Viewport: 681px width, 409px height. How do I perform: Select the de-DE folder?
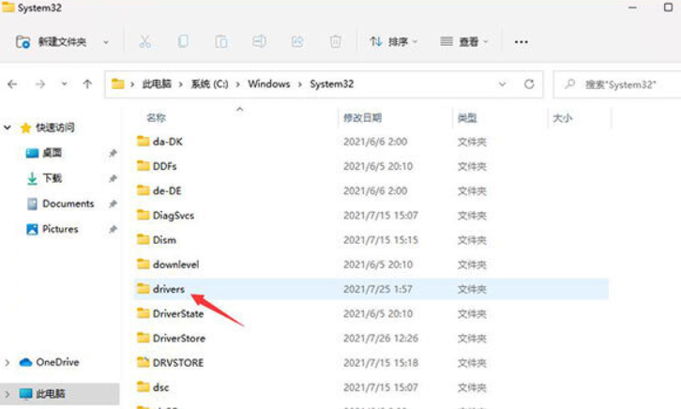pos(167,190)
